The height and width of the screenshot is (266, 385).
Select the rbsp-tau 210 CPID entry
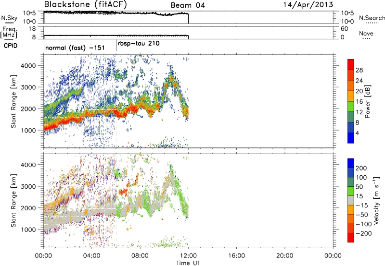pos(139,44)
